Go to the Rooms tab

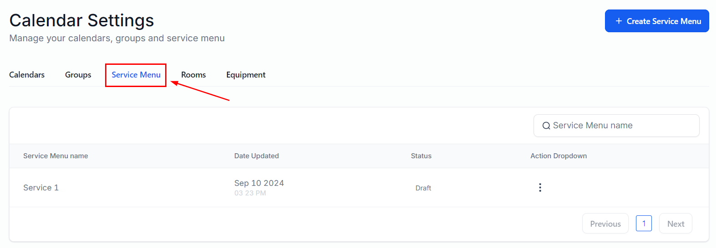(193, 75)
